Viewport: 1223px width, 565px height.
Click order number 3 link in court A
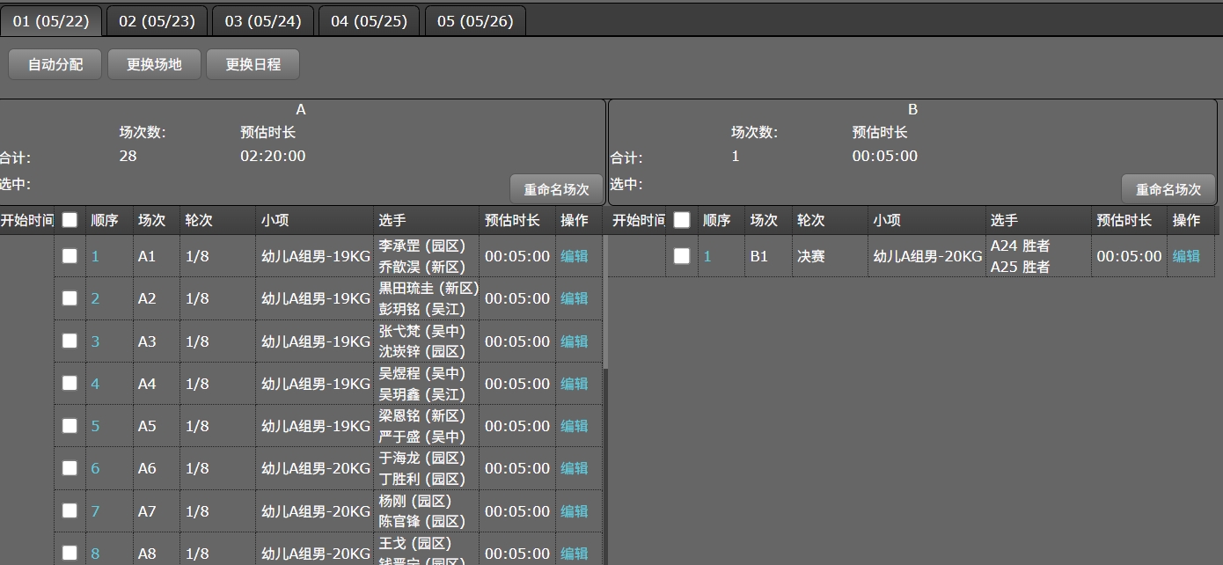click(x=95, y=341)
